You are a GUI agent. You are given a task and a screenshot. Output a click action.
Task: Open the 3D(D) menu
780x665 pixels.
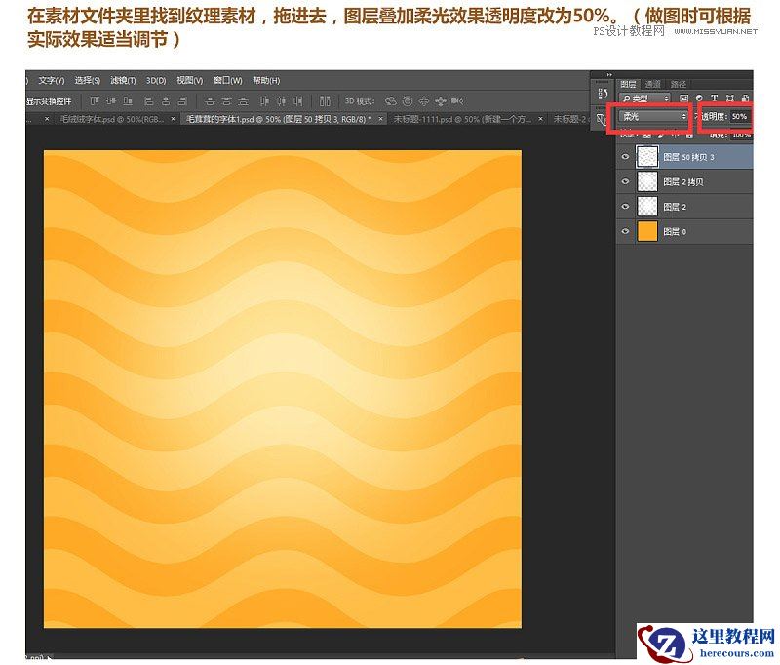156,80
